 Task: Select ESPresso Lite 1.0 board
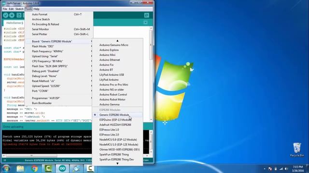117,130
